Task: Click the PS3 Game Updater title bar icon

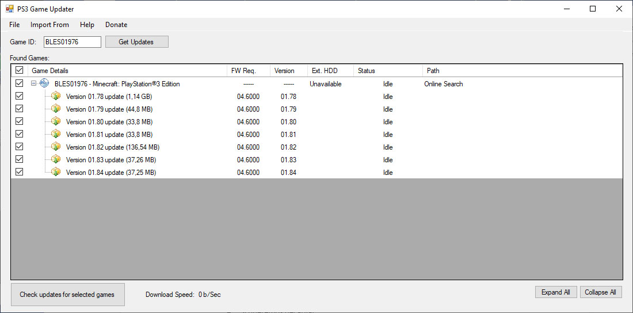Action: point(9,9)
